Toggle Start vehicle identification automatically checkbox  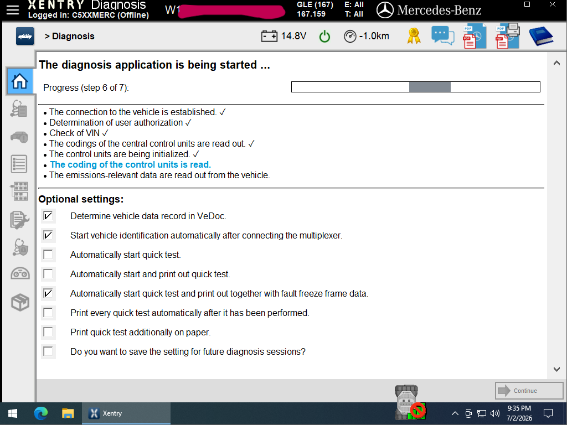48,235
